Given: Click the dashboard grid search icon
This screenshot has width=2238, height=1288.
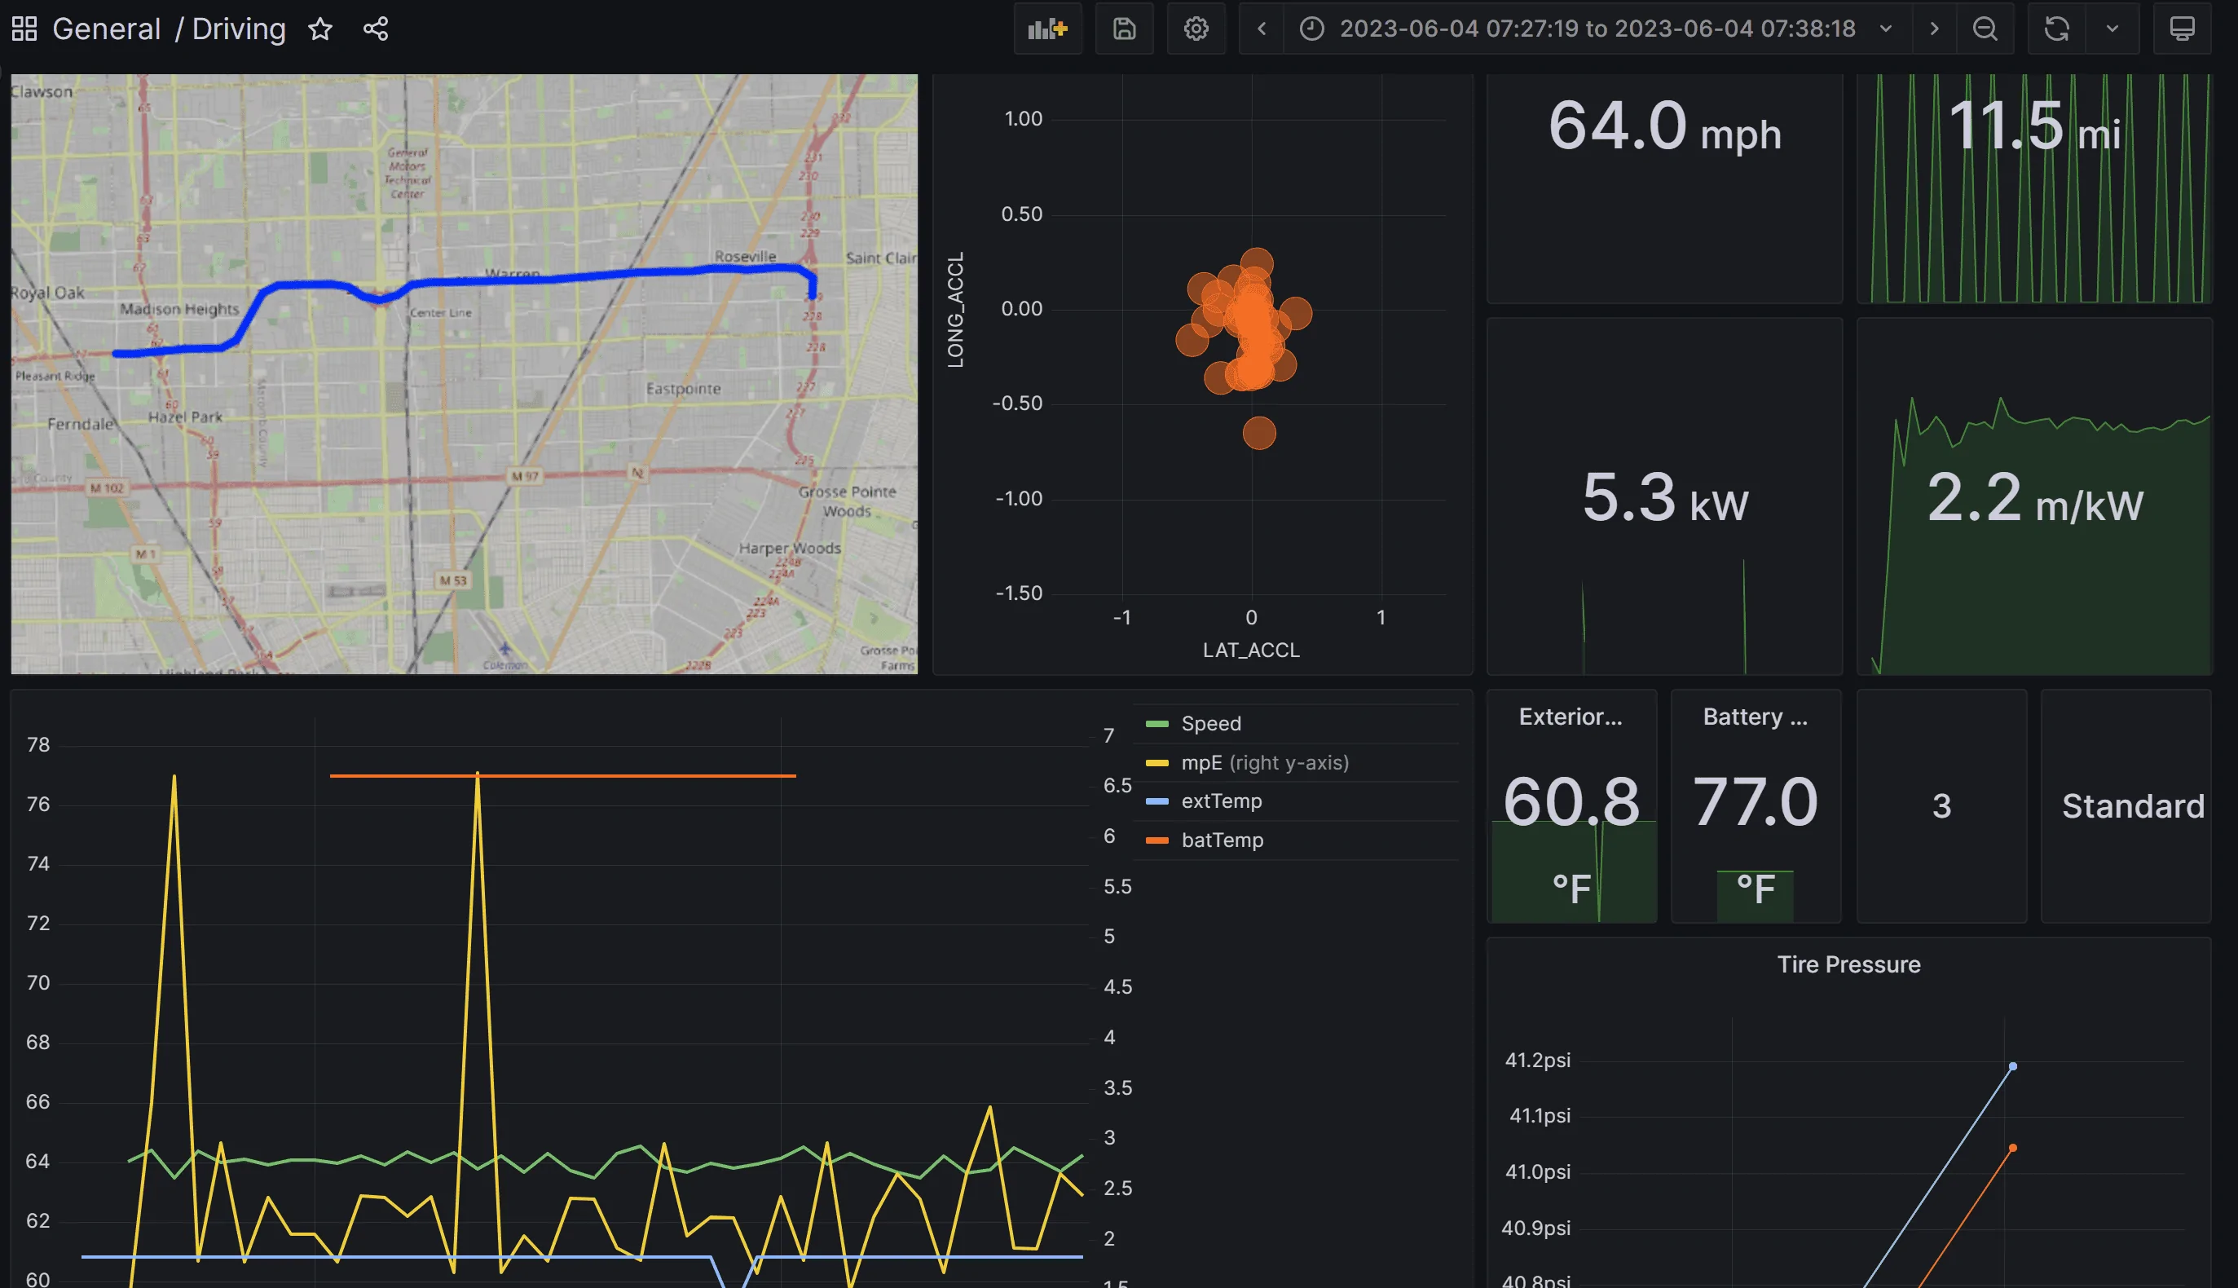Looking at the screenshot, I should 24,29.
